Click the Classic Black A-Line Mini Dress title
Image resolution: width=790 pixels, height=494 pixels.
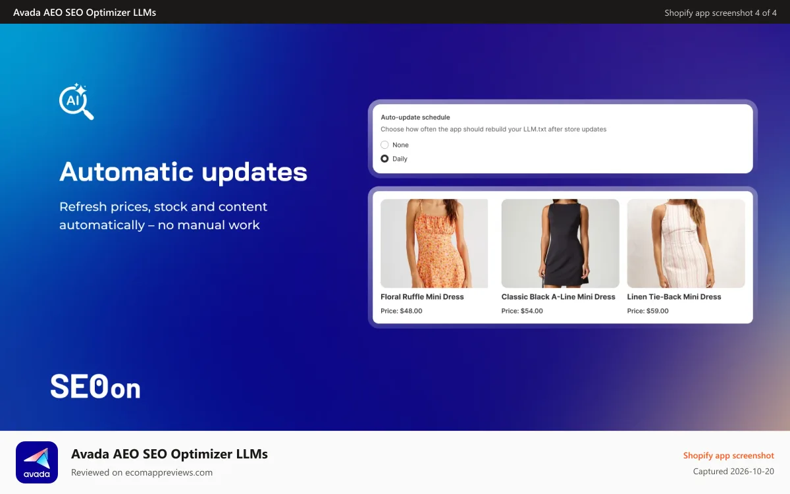click(x=558, y=297)
